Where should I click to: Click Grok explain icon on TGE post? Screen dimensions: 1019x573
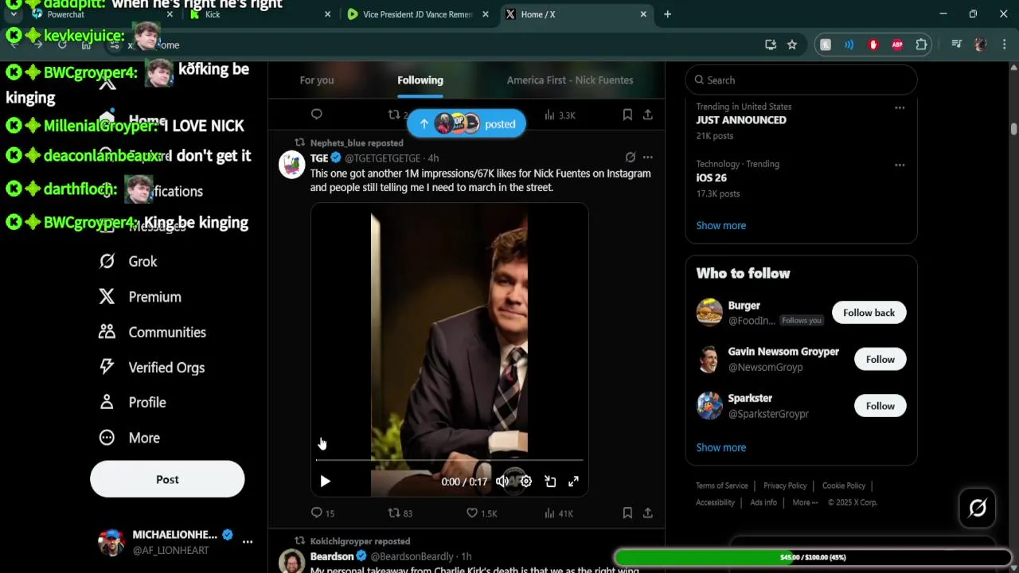pyautogui.click(x=631, y=158)
